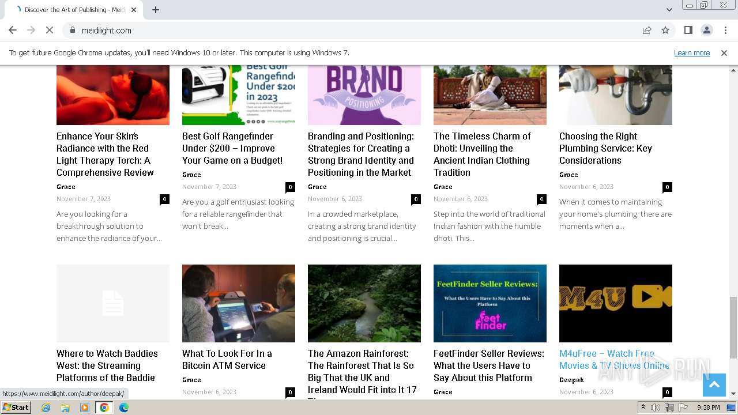The height and width of the screenshot is (415, 738).
Task: Launch Internet Explorer from the taskbar
Action: 46,408
